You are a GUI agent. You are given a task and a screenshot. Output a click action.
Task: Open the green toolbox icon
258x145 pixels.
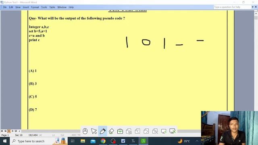(120, 131)
